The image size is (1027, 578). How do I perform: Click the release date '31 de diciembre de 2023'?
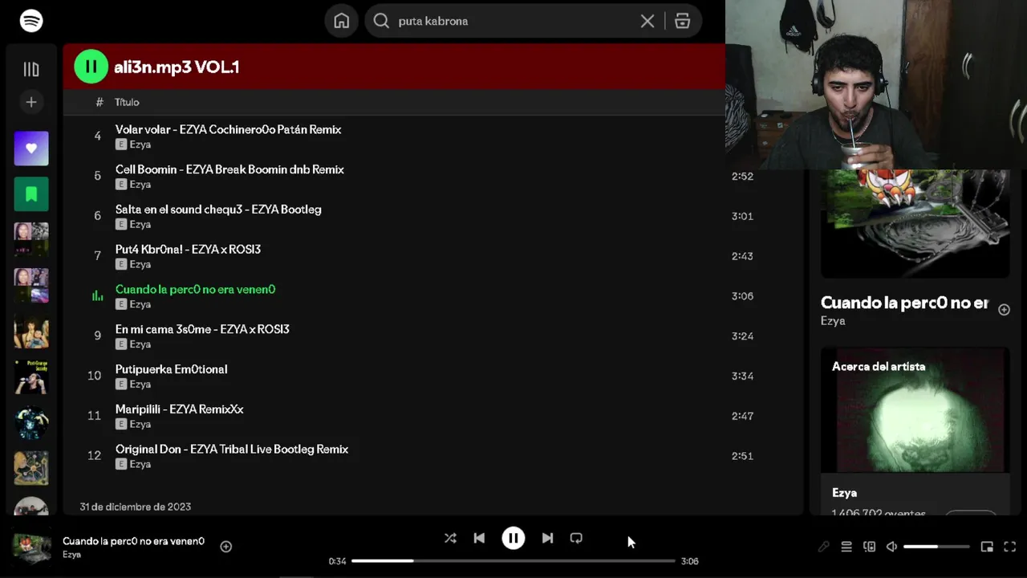point(136,507)
